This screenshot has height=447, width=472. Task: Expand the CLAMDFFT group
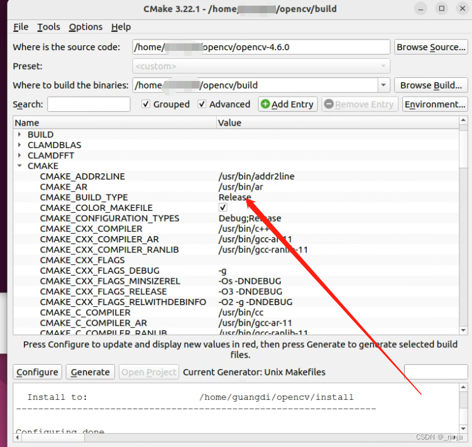click(x=19, y=156)
